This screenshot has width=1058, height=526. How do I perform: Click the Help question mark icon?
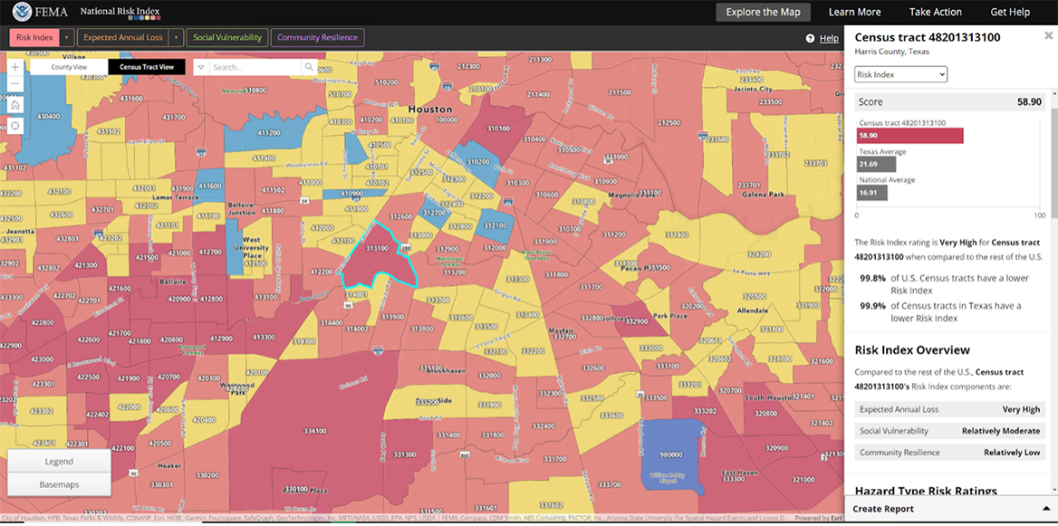point(811,39)
